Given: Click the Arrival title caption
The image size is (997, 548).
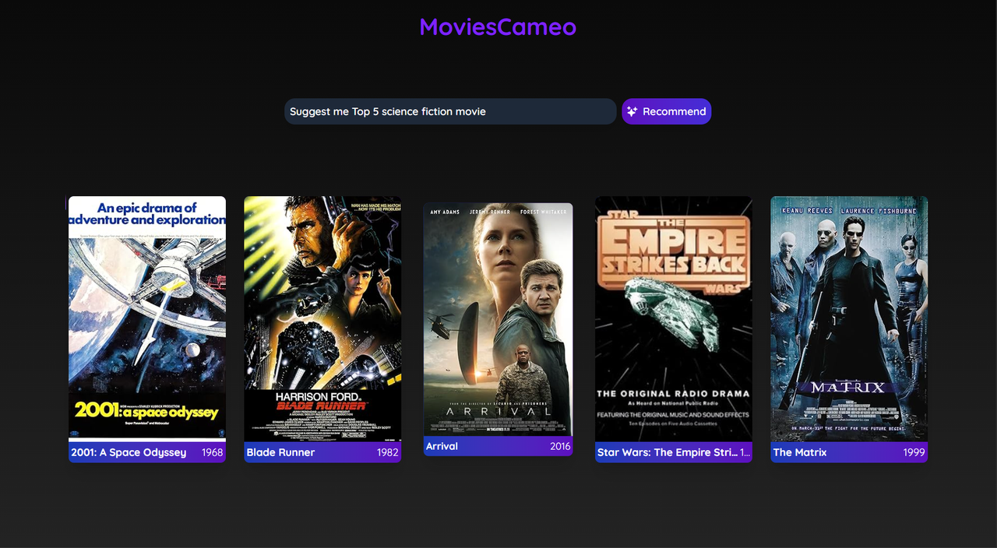Looking at the screenshot, I should (442, 446).
